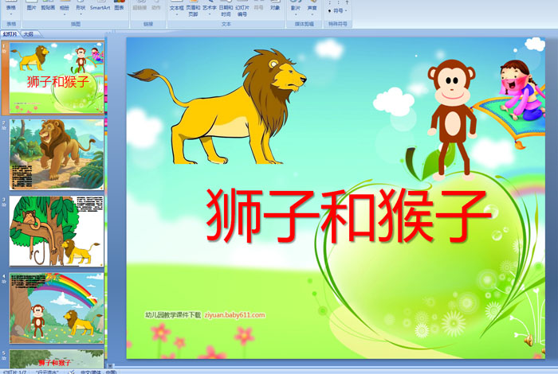Expand the 相册 (Photo Album) dropdown
This screenshot has height=374, width=558.
tap(65, 8)
